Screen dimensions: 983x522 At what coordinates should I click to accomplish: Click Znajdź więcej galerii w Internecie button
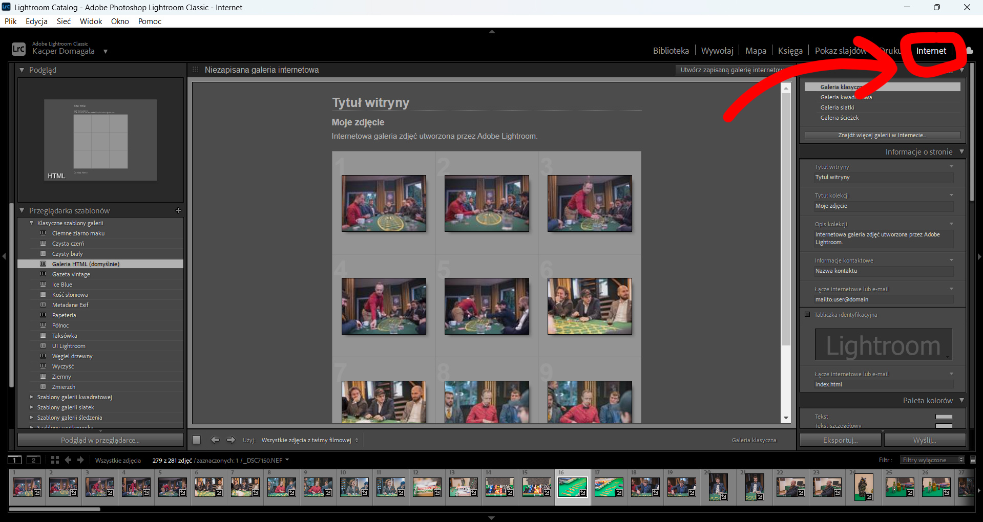882,135
